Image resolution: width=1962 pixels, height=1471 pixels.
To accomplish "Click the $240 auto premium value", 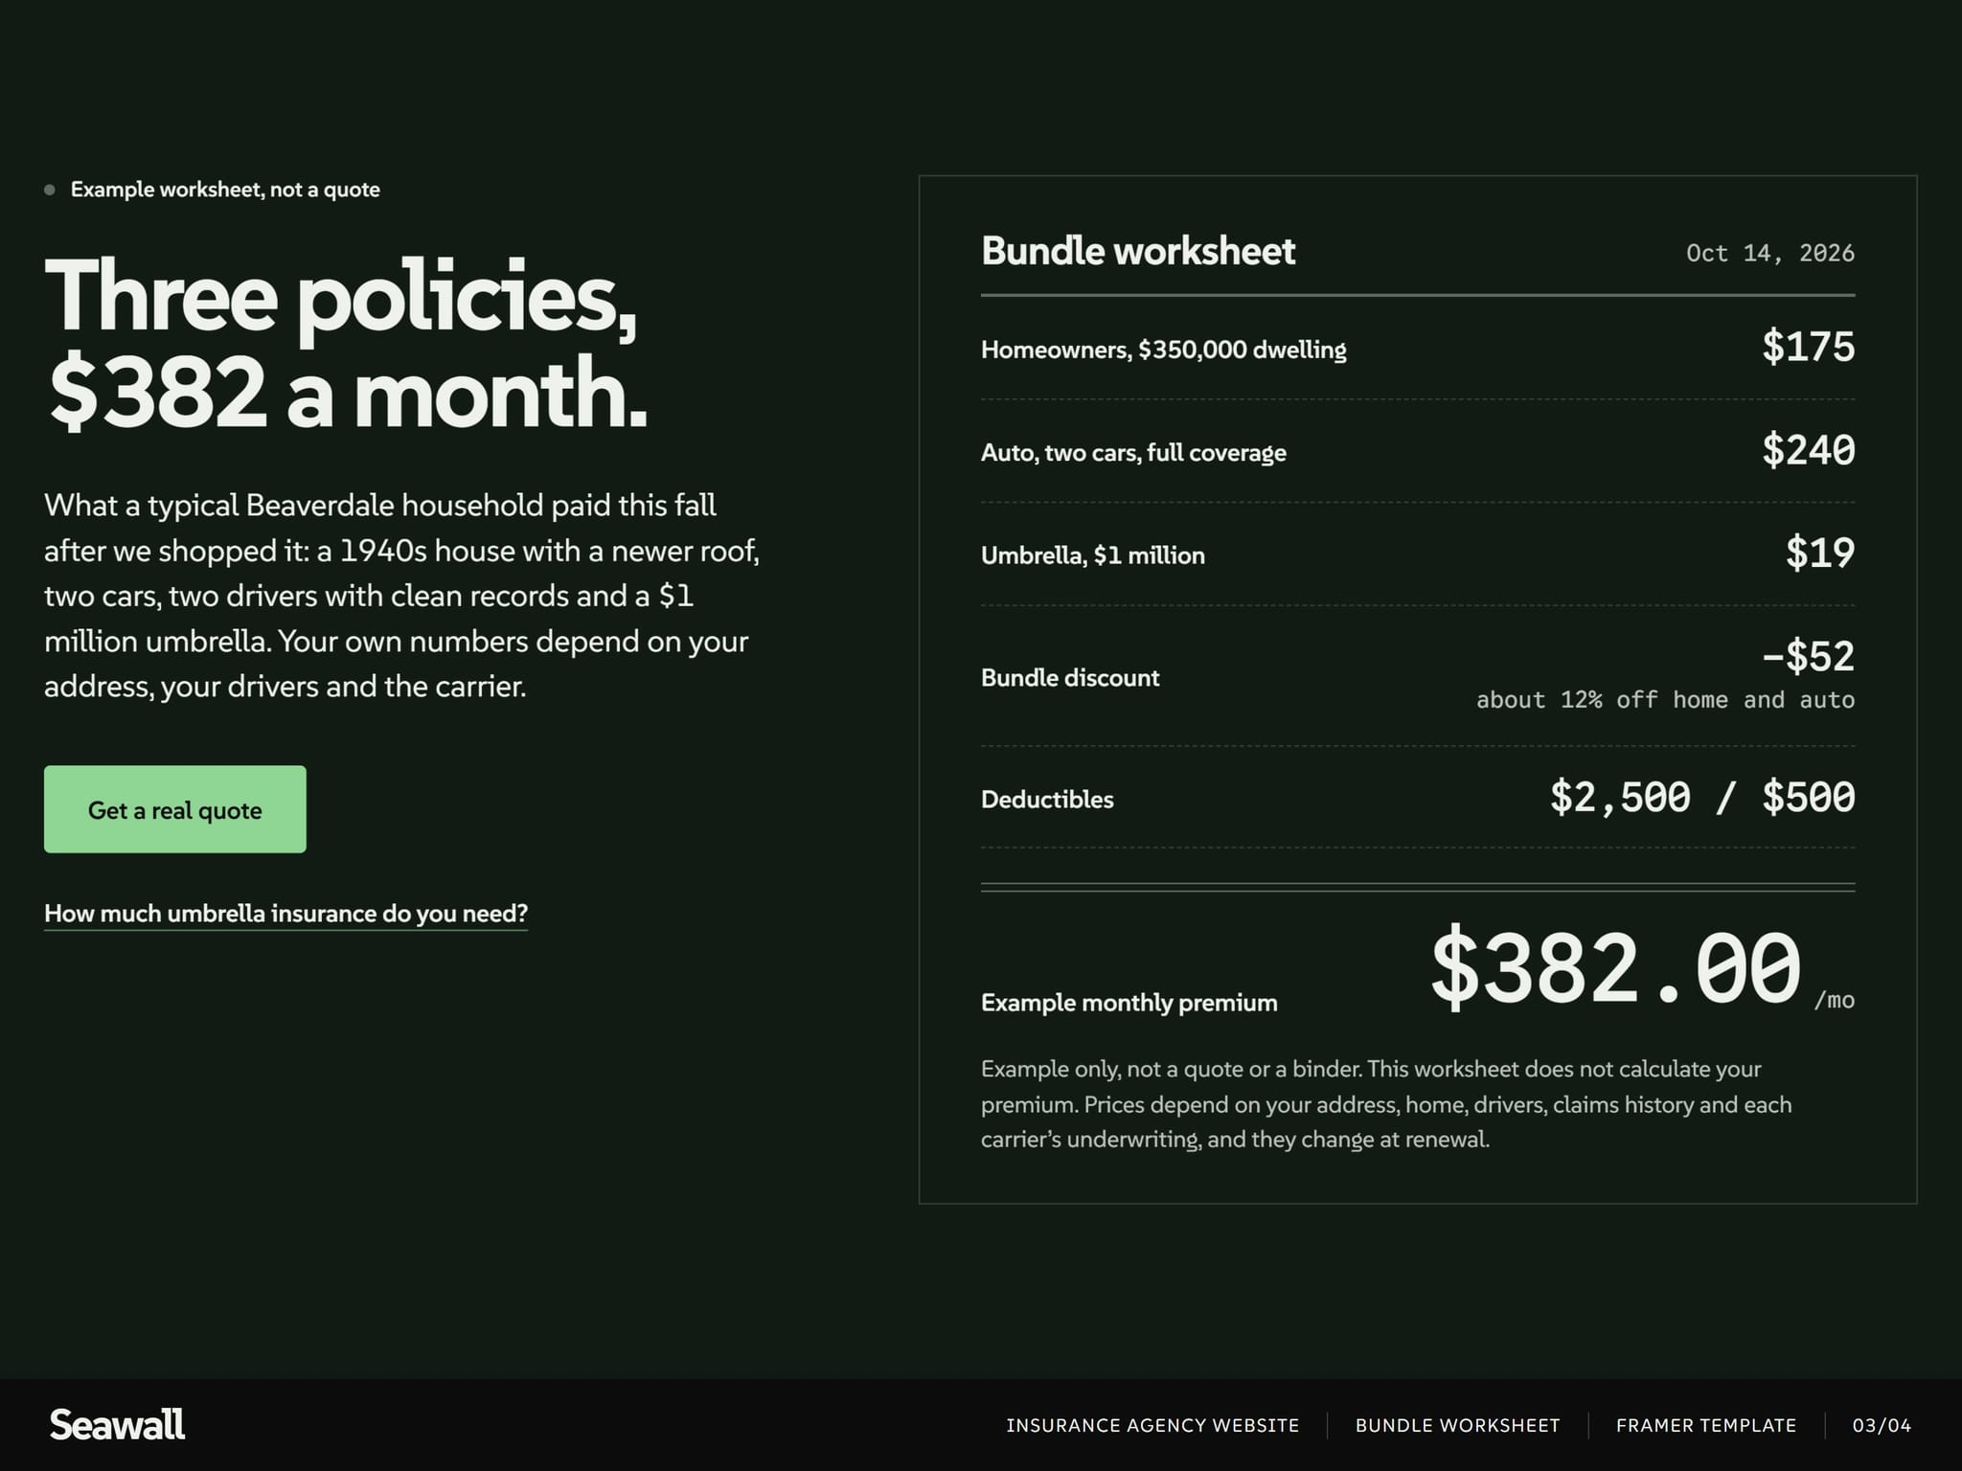I will 1808,450.
